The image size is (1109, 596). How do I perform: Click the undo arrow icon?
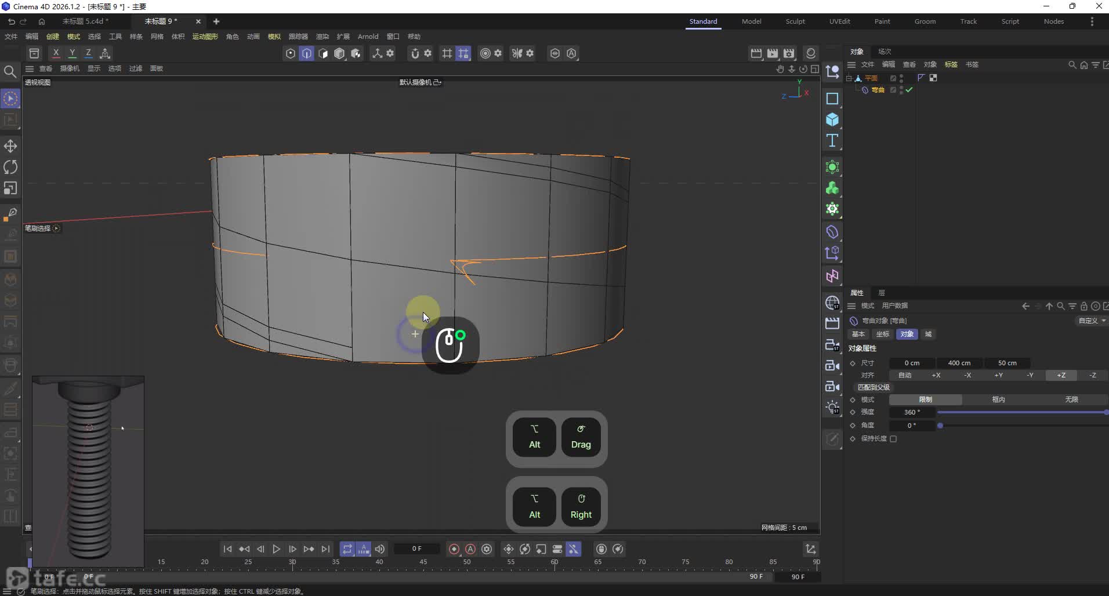coord(11,21)
